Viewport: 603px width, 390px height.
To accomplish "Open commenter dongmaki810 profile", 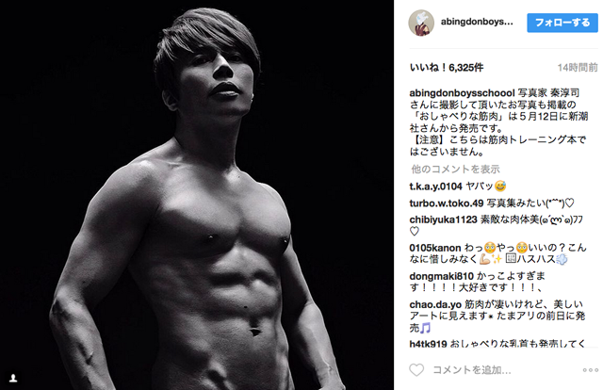I will pos(443,276).
